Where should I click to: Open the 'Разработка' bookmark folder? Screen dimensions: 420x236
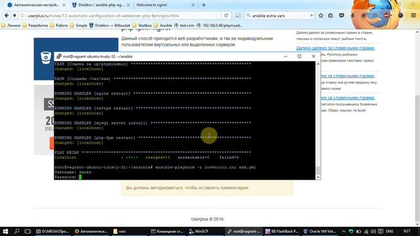[35, 26]
